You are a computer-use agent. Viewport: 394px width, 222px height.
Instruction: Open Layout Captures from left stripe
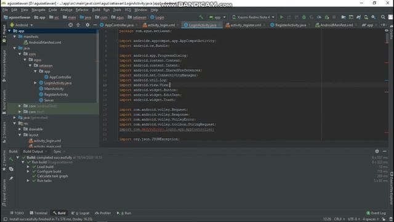pos(4,193)
